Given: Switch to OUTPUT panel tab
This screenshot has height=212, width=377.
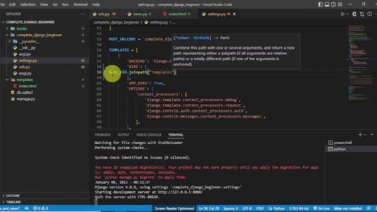Looking at the screenshot, I should coord(123,135).
